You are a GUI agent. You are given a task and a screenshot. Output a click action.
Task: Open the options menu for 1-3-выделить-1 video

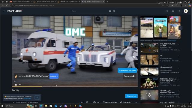coord(179,68)
